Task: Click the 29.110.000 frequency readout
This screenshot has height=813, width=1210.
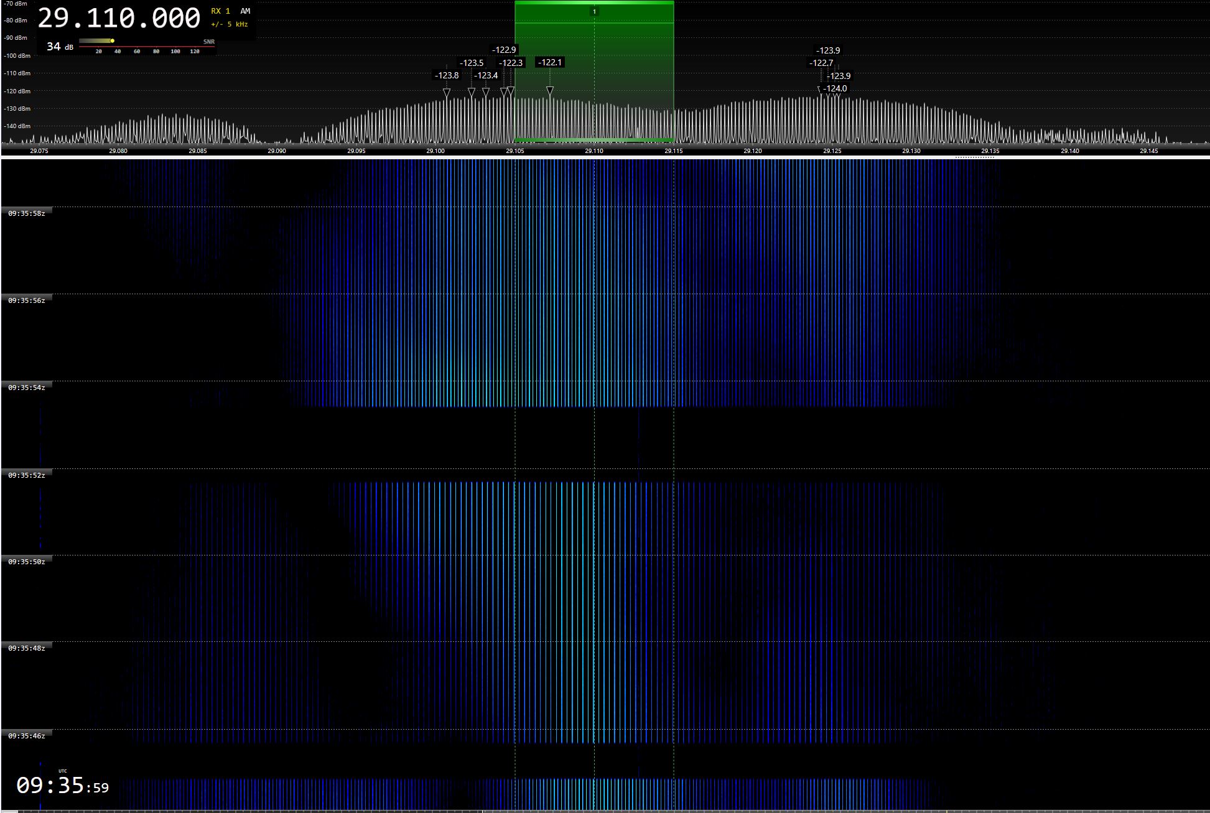Action: 119,19
